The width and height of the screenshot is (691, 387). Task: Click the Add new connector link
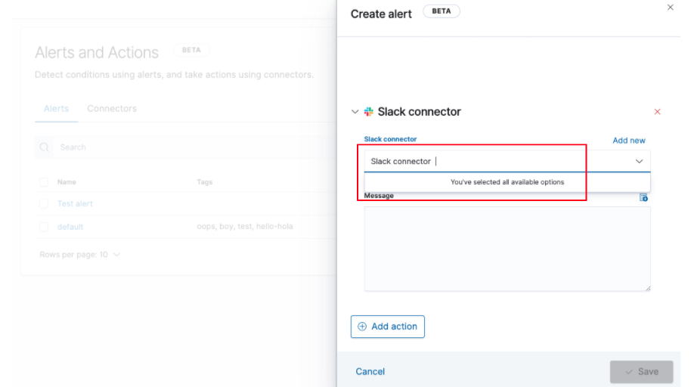pyautogui.click(x=629, y=140)
